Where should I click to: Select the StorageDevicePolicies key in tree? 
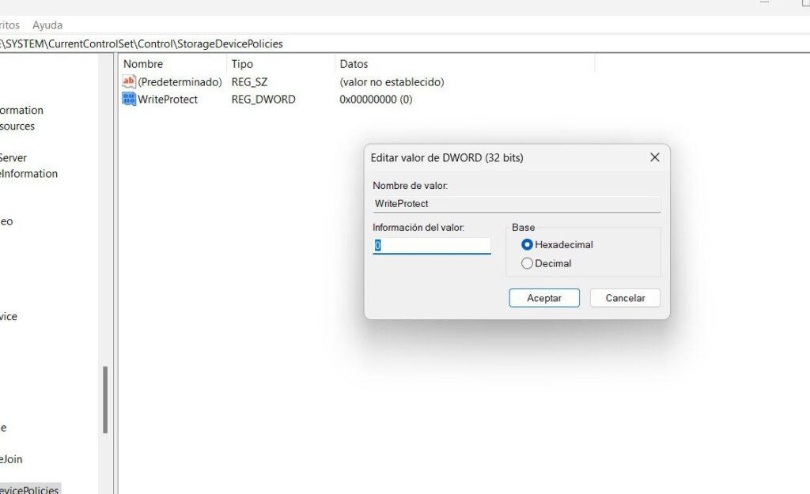point(30,489)
